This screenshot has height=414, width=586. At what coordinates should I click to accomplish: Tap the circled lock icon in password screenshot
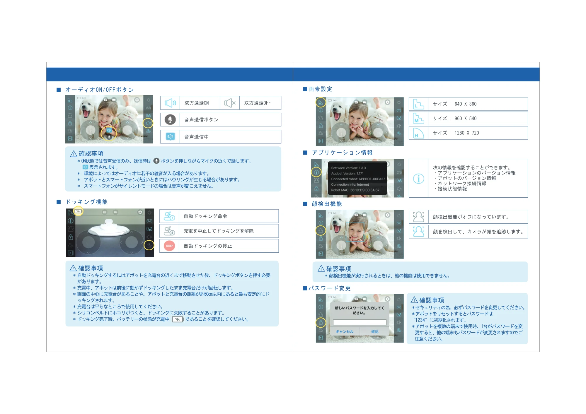coord(321,323)
